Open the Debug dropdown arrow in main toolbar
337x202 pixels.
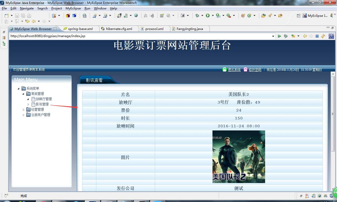point(202,16)
